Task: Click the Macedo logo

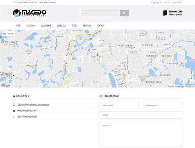Action: click(x=30, y=13)
